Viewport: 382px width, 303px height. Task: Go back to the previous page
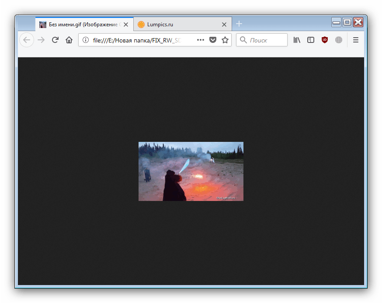(27, 40)
